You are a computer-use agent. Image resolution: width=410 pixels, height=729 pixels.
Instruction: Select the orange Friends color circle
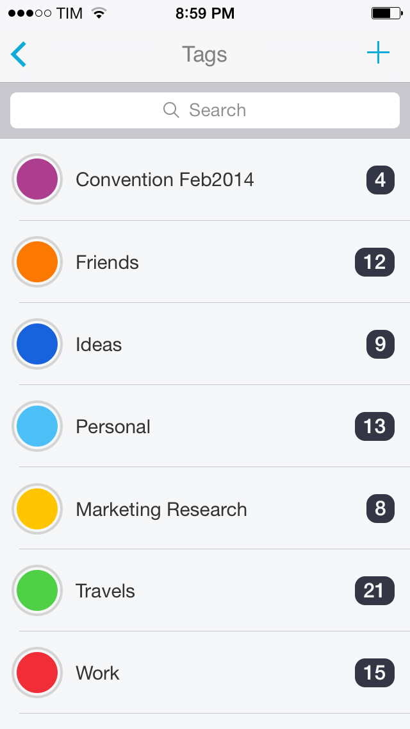tap(37, 262)
